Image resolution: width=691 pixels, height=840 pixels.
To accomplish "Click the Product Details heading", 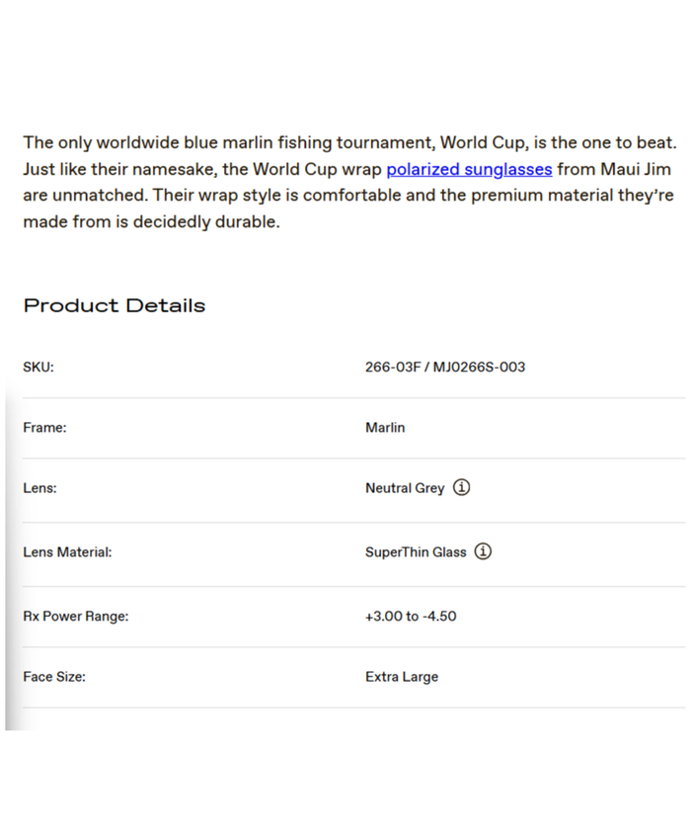I will tap(115, 305).
